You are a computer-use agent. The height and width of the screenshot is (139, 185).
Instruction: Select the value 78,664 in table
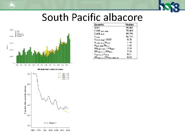[x=129, y=31]
